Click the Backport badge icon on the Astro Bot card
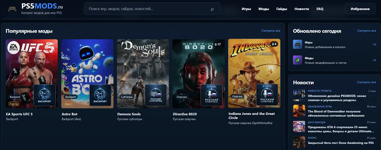This screenshot has width=381, height=150. 100,95
